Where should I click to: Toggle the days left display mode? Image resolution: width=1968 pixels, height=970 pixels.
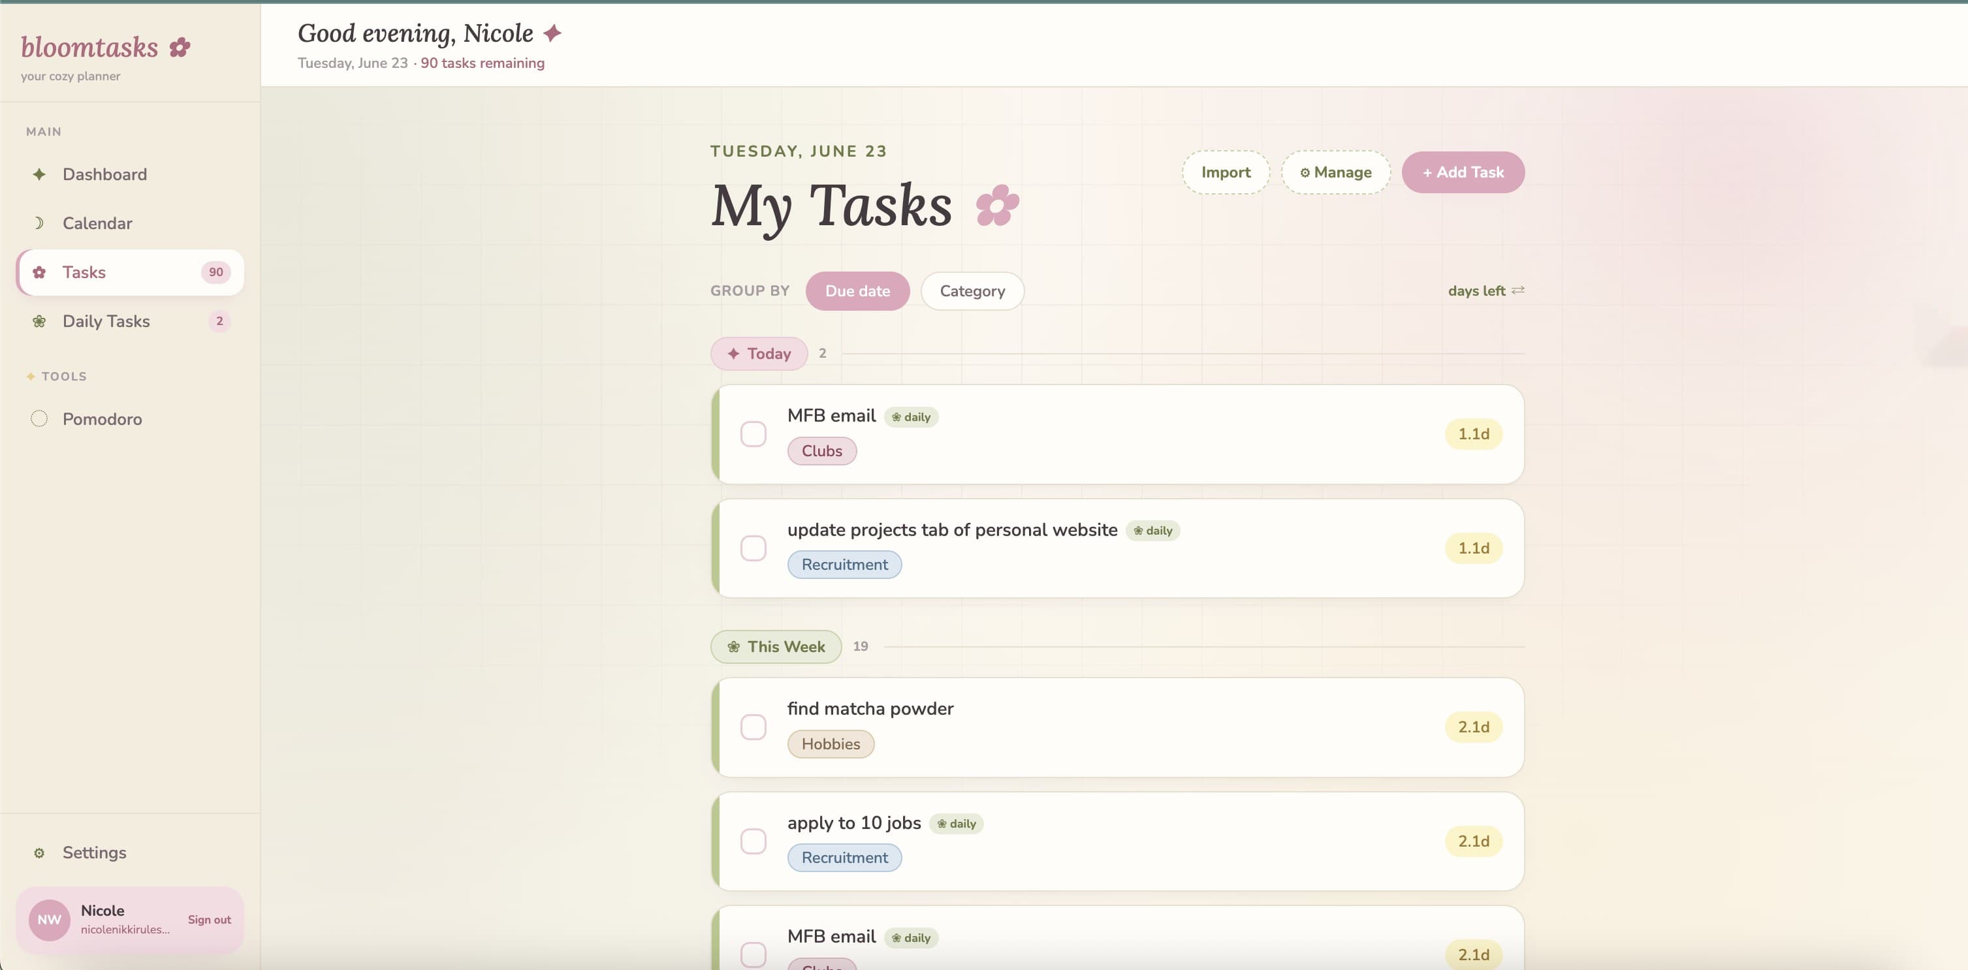click(1486, 291)
